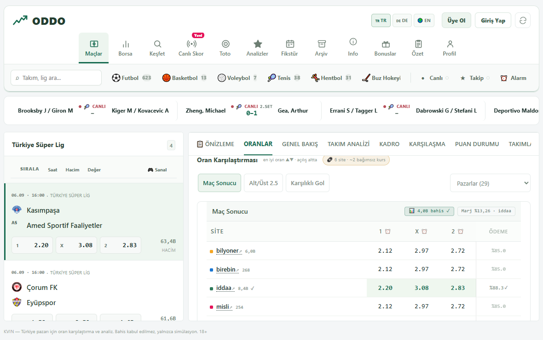The image size is (543, 340).
Task: Click the Giriş Yap button
Action: [x=493, y=20]
